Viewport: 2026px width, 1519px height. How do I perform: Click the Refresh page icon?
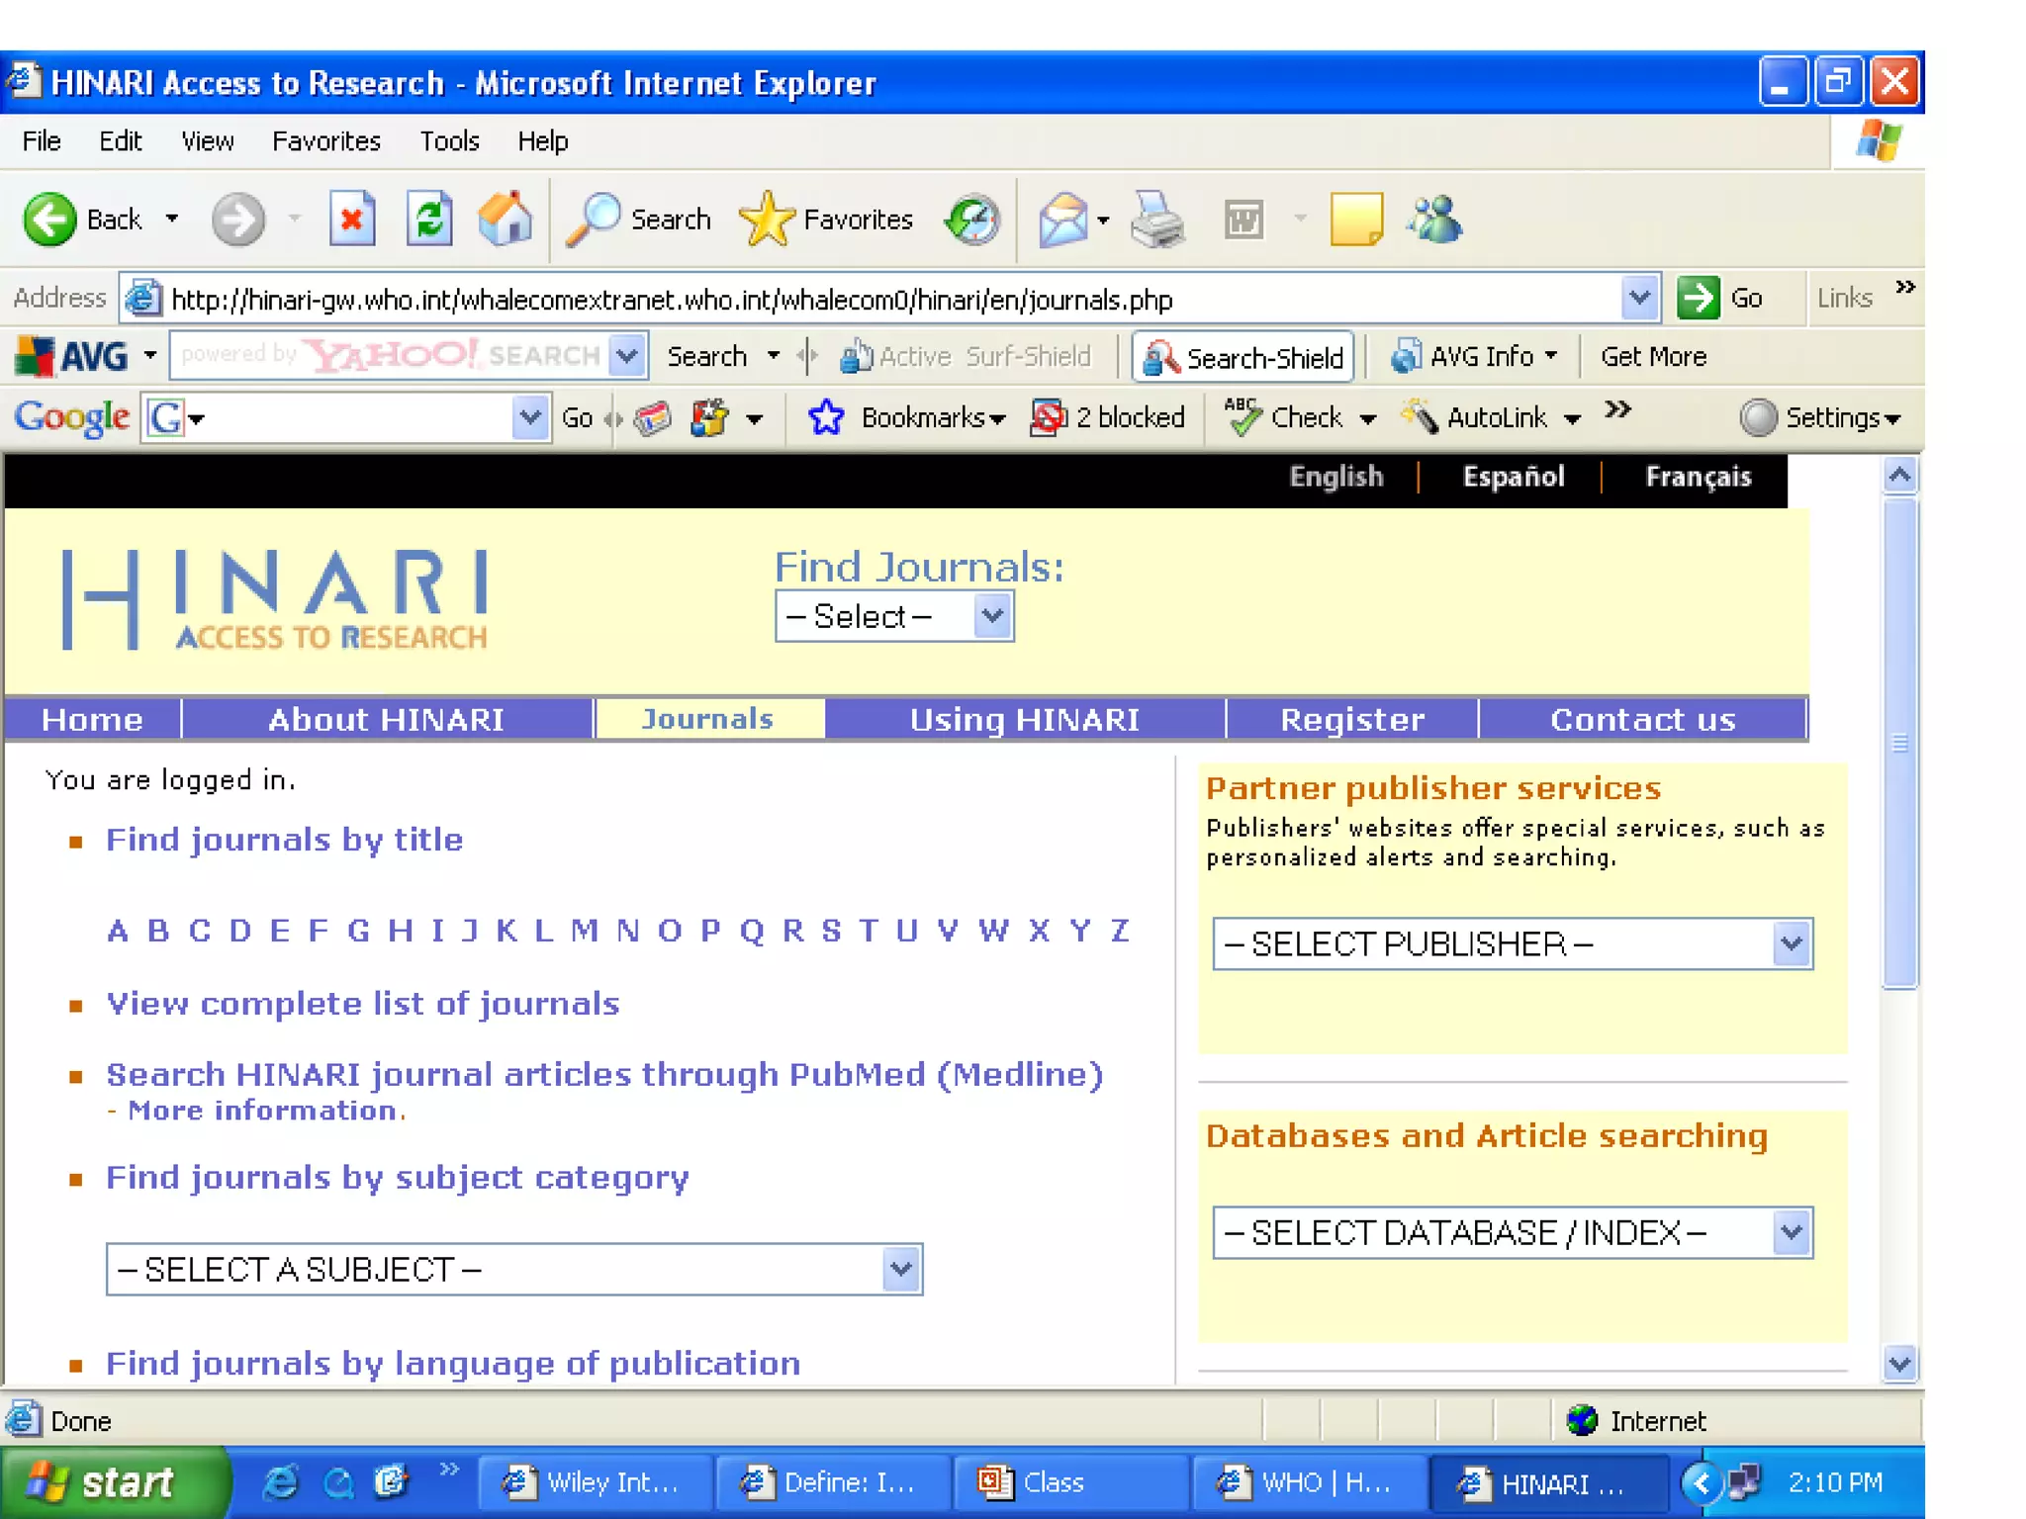pos(429,219)
